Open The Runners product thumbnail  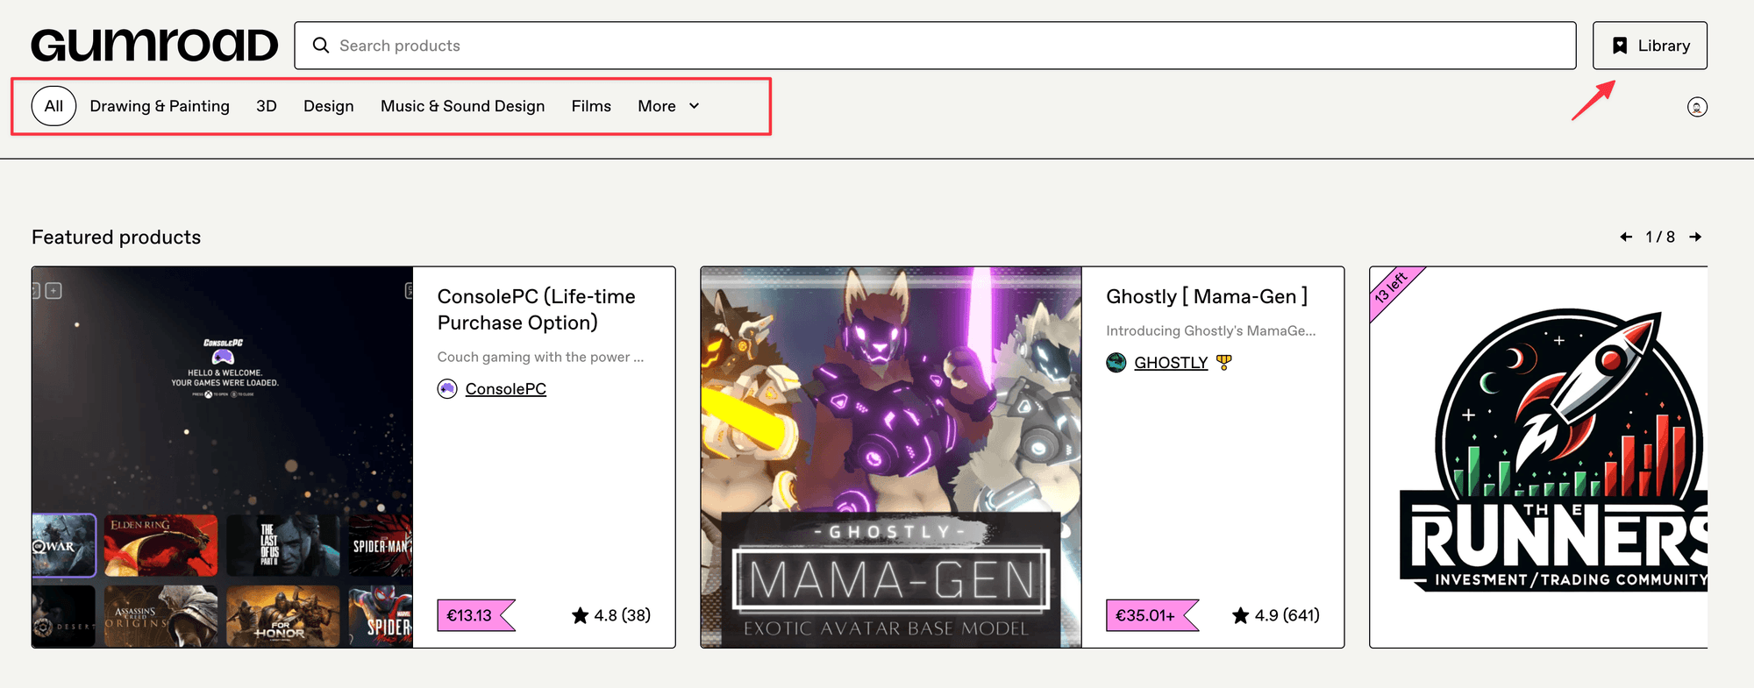1539,457
